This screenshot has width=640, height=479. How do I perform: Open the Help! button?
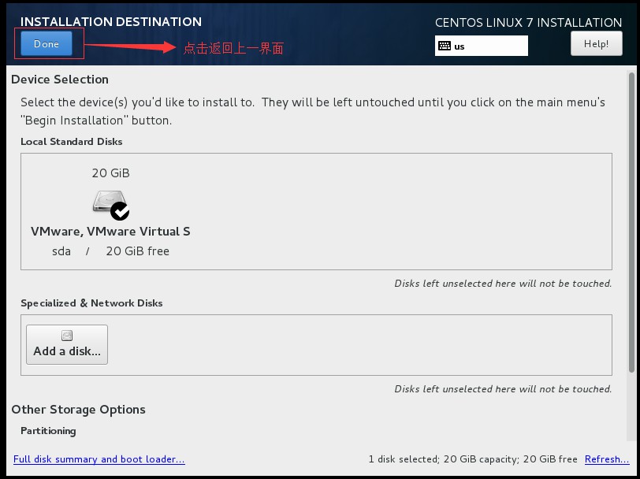point(596,44)
